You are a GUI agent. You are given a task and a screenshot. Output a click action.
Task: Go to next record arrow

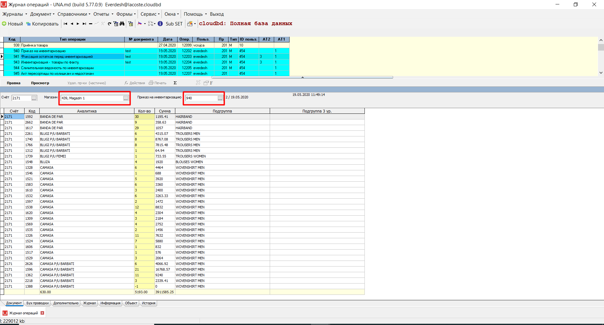[x=78, y=24]
